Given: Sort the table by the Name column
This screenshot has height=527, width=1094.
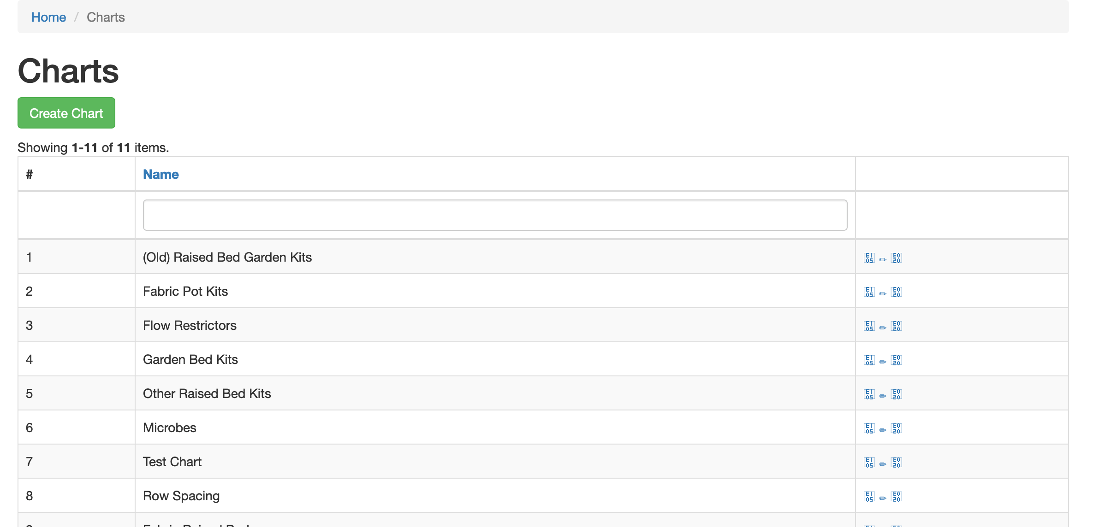Looking at the screenshot, I should (161, 174).
